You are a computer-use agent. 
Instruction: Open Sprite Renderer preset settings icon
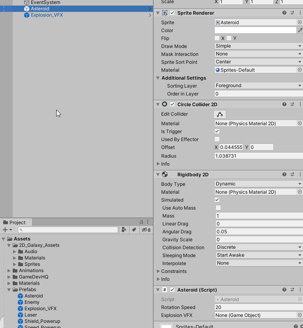click(x=292, y=13)
